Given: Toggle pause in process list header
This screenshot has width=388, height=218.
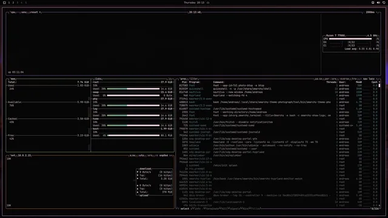Looking at the screenshot, I should point(319,79).
